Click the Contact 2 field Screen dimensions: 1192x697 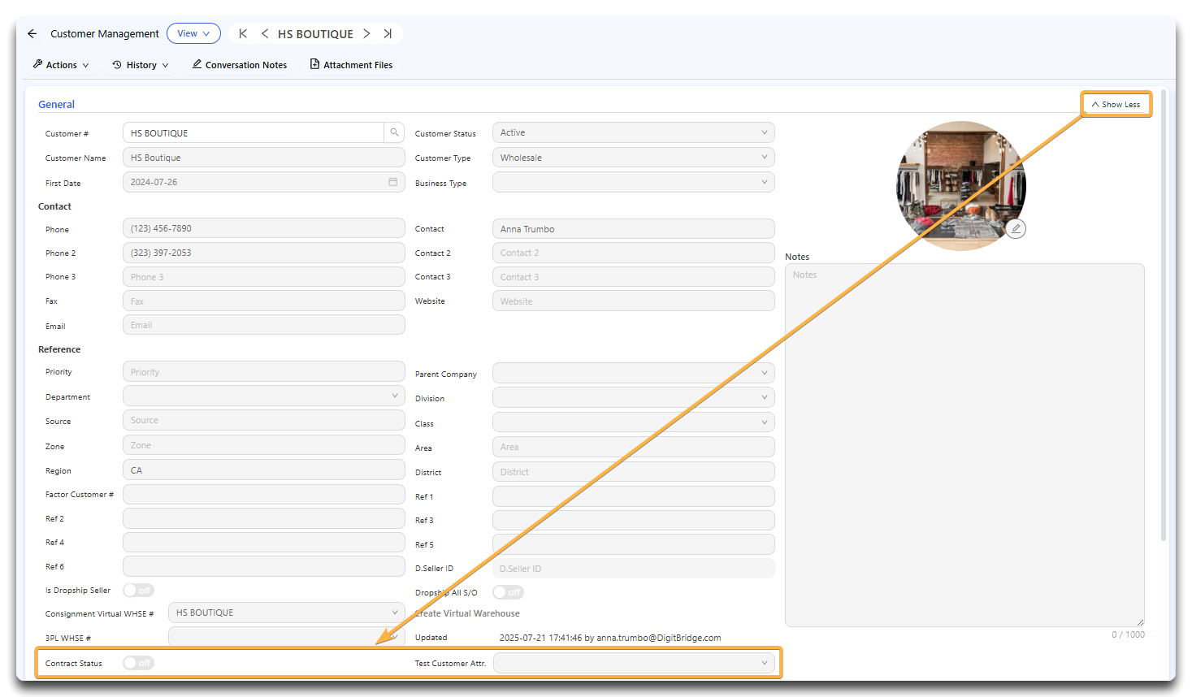(x=634, y=253)
